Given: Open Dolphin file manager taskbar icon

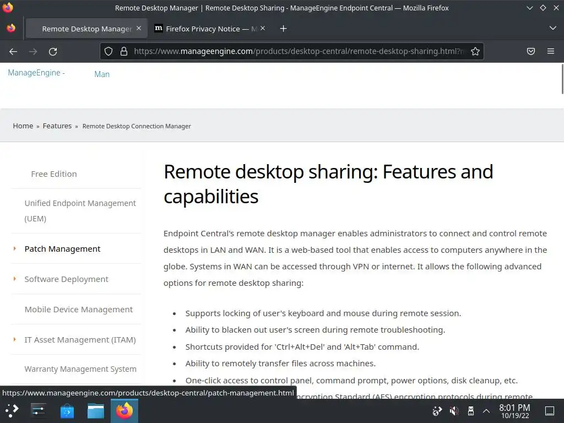Looking at the screenshot, I should [96, 411].
